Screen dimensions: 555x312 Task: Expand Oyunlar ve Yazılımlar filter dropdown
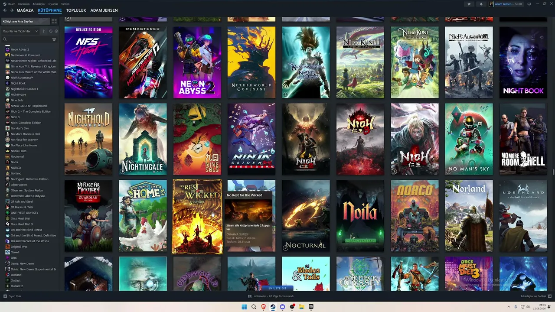click(x=20, y=31)
